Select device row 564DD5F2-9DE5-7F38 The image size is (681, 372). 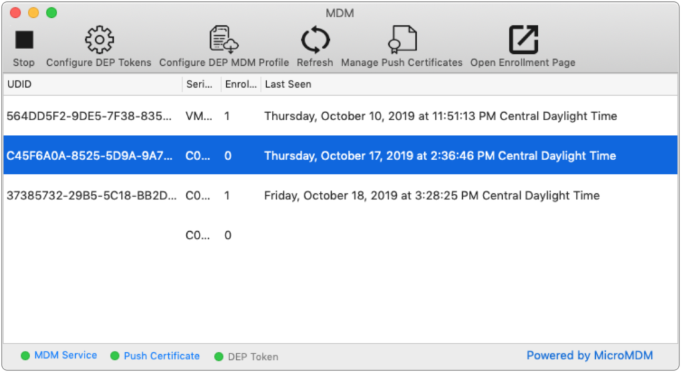[340, 116]
